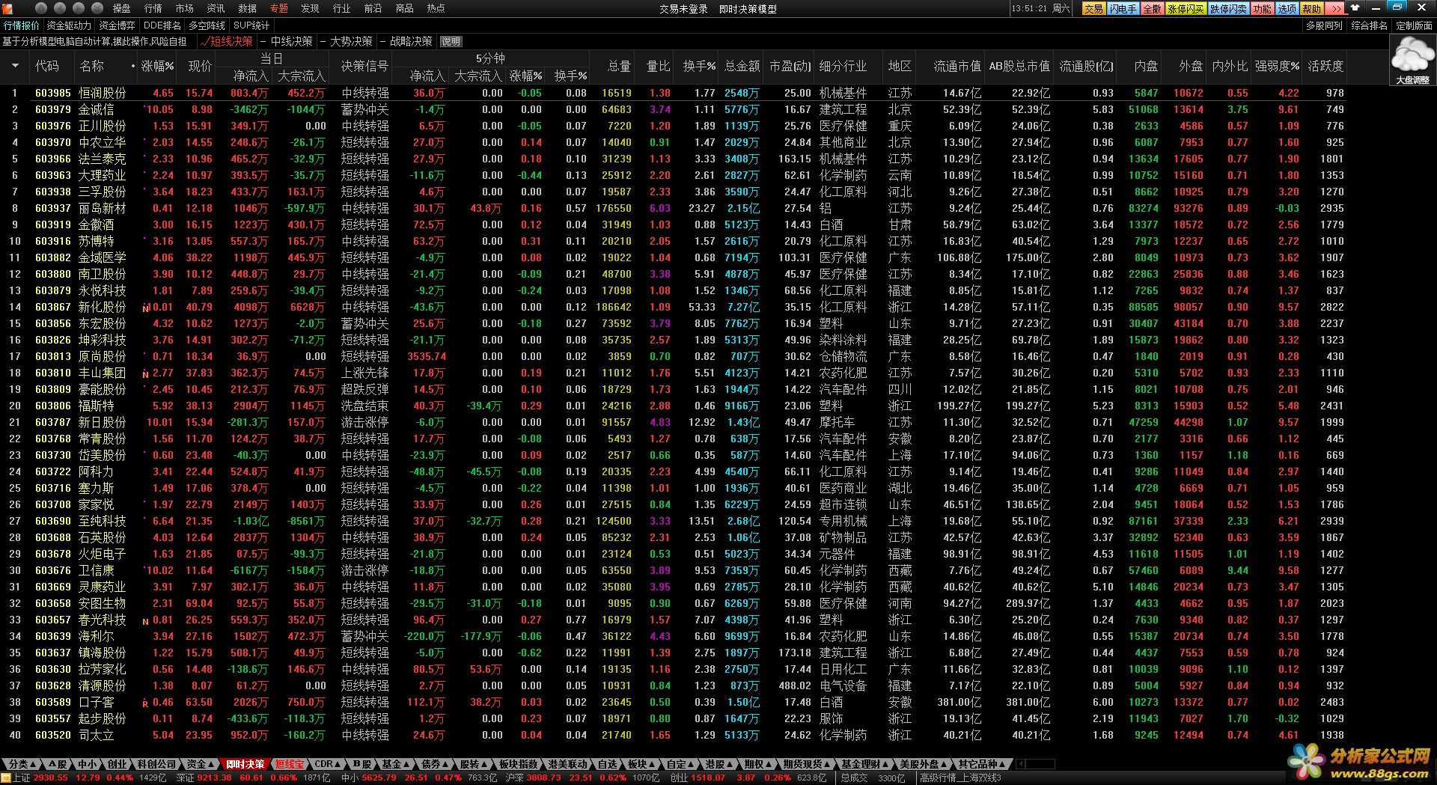This screenshot has height=785, width=1437.
Task: Open the 行情 menu
Action: [153, 8]
